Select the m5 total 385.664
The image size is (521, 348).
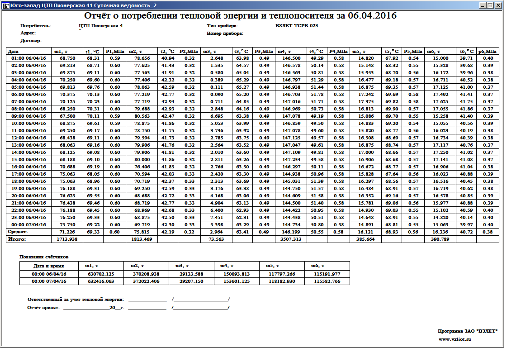[365, 239]
